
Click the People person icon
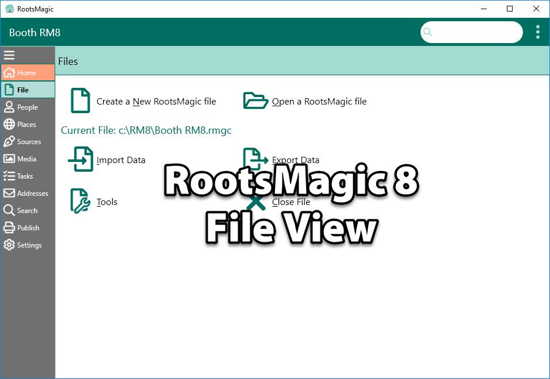tap(9, 107)
